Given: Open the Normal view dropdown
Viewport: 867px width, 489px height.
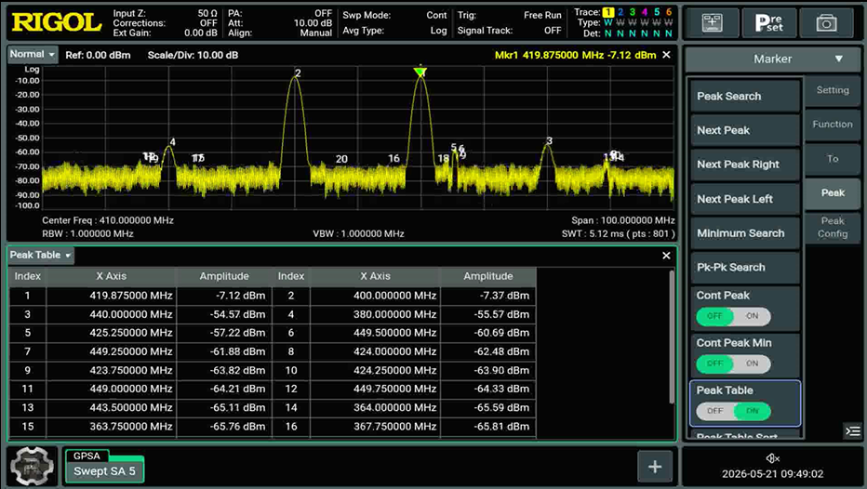Looking at the screenshot, I should tap(33, 55).
